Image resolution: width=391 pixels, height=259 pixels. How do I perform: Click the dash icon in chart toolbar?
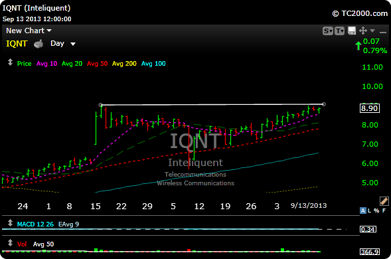(x=383, y=32)
